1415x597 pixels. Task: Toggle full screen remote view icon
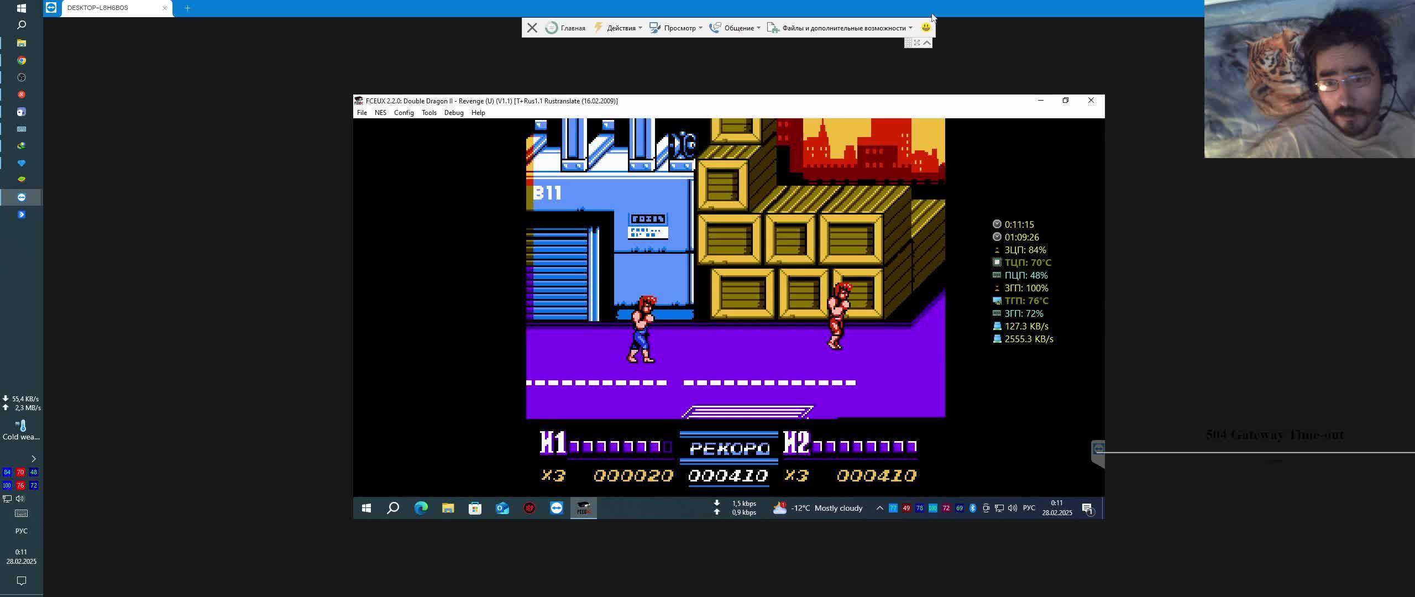pos(917,43)
